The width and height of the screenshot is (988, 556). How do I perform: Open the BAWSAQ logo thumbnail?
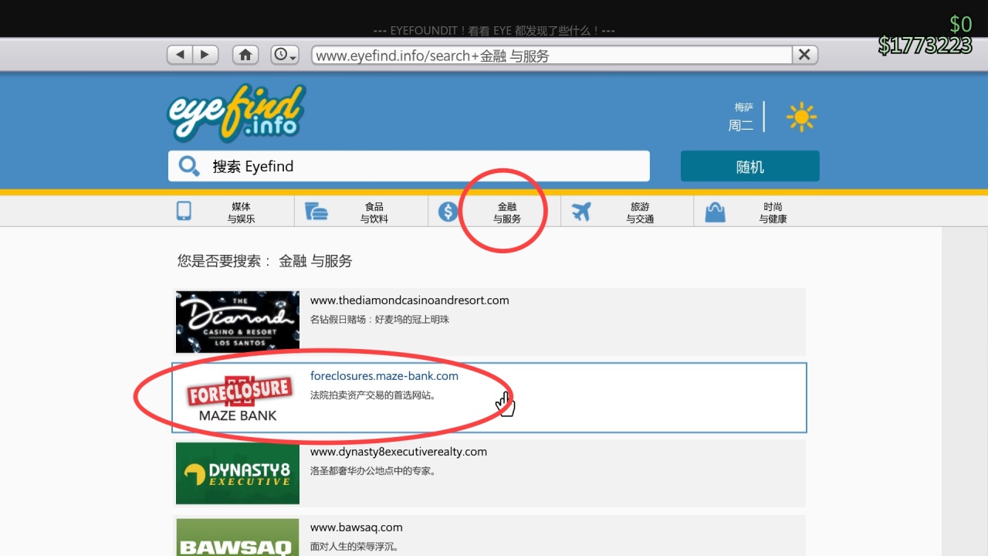point(238,537)
